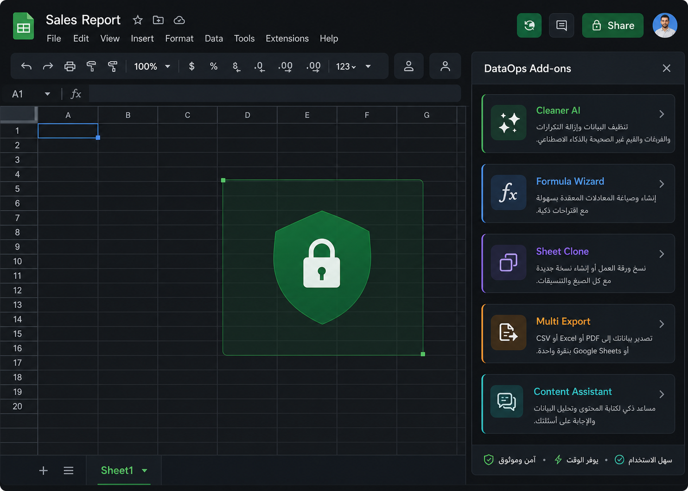Open the Extensions menu

[287, 38]
